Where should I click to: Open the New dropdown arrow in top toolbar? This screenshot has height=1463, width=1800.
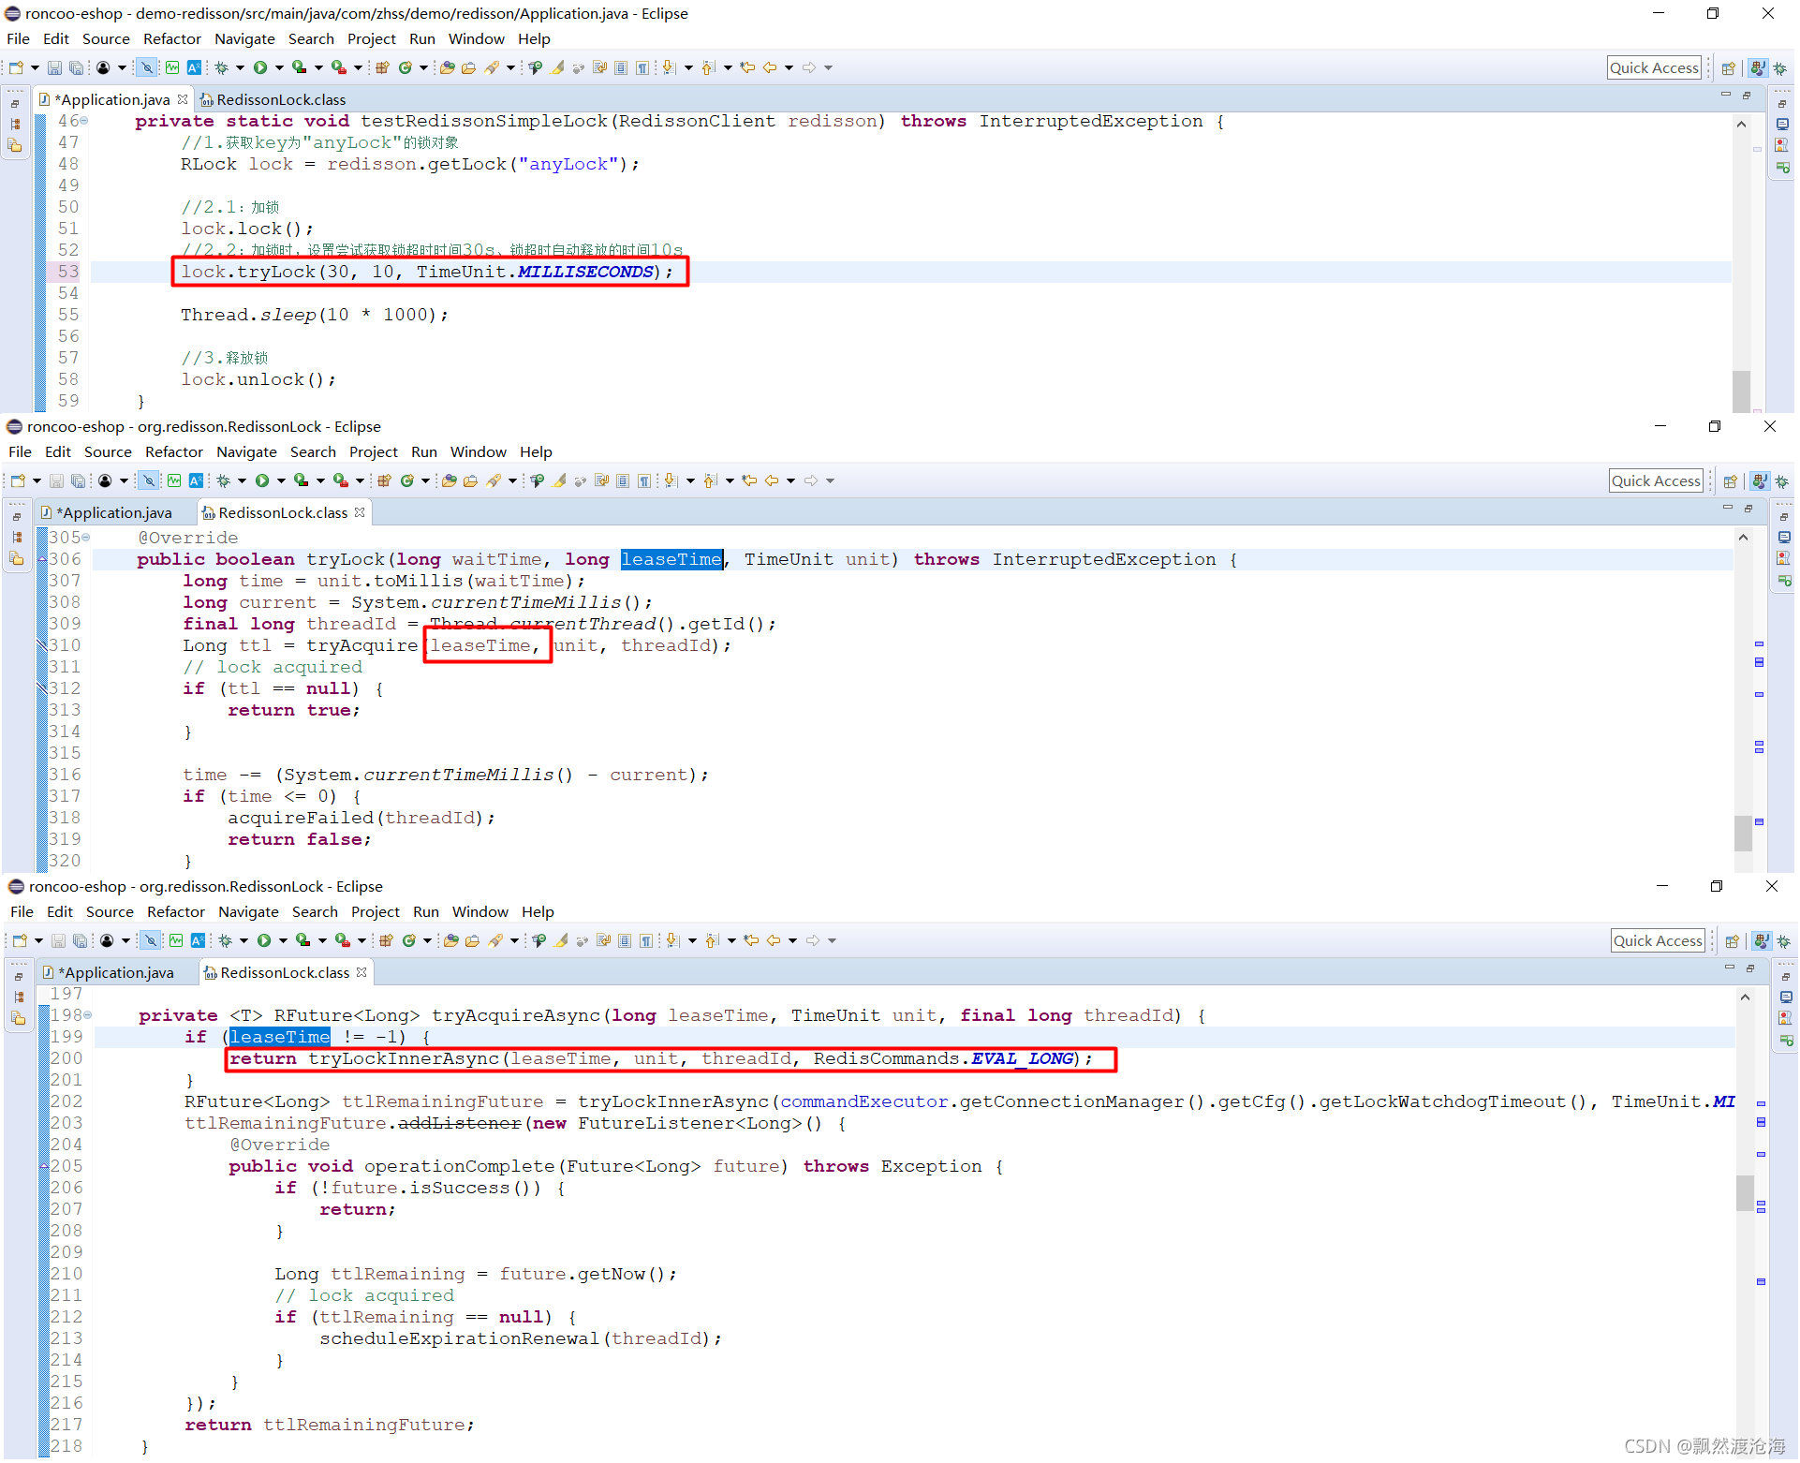point(35,67)
